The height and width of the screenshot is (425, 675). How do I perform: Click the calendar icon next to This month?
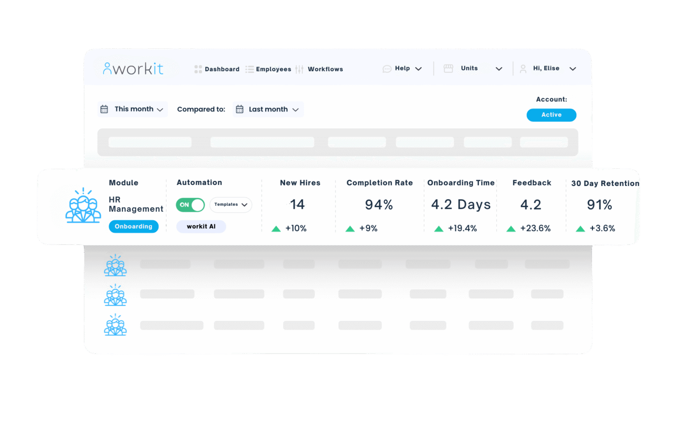104,109
